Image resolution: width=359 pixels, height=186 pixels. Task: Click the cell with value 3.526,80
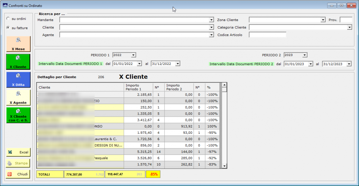coord(138,158)
